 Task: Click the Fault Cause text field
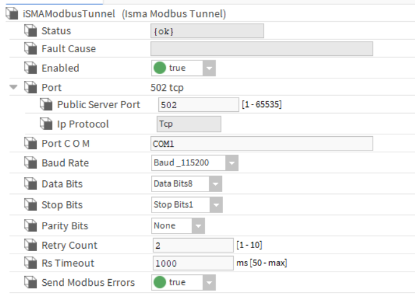262,49
